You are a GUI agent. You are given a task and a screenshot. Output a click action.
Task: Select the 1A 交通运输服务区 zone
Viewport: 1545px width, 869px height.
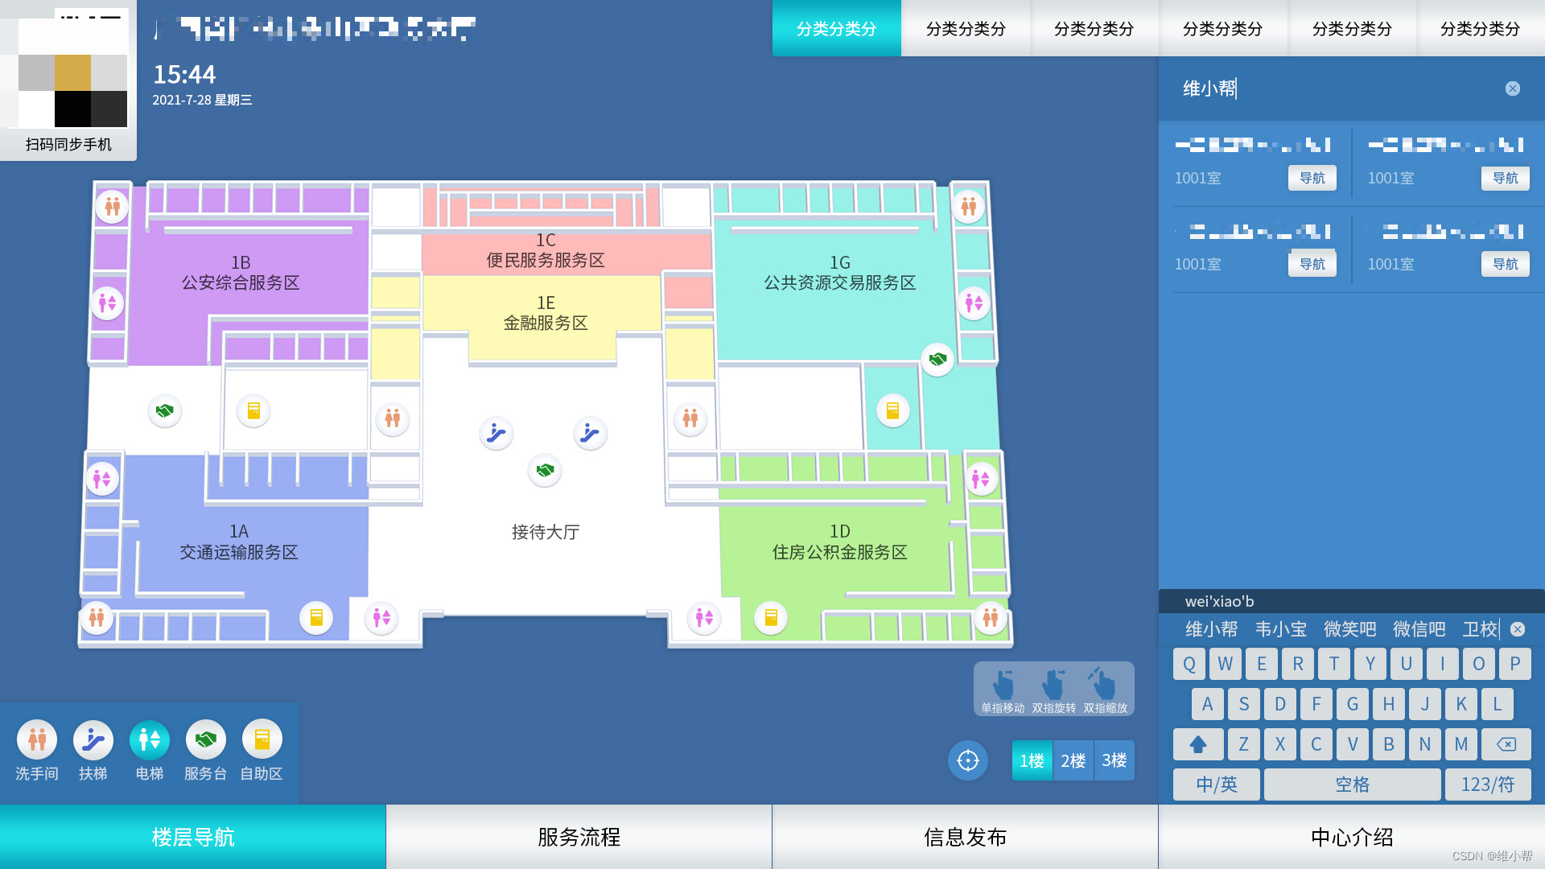click(239, 542)
